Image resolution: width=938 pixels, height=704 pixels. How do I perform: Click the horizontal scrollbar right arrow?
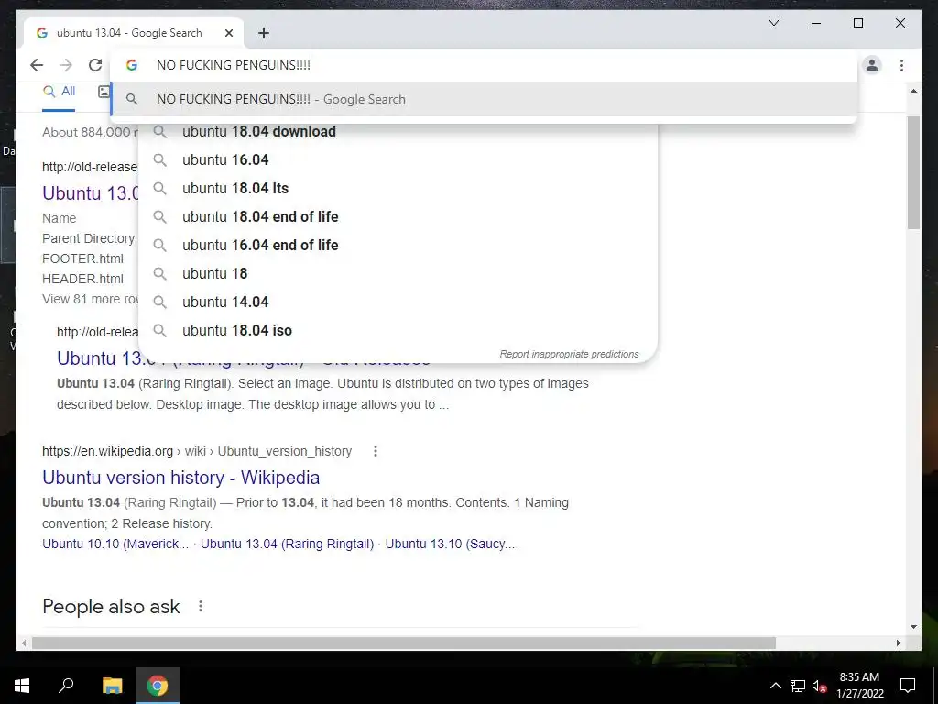coord(898,643)
